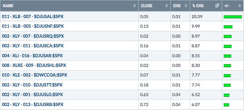Click the NAME column header
The width and height of the screenshot is (244, 110).
click(8, 6)
